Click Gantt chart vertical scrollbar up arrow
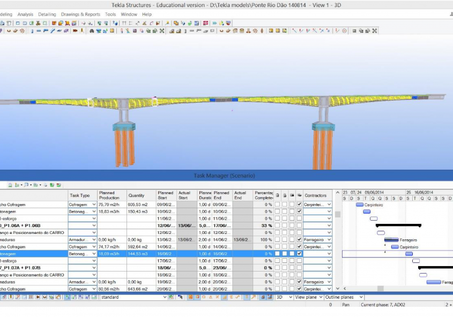Viewport: 453px width, 317px height. pos(337,193)
